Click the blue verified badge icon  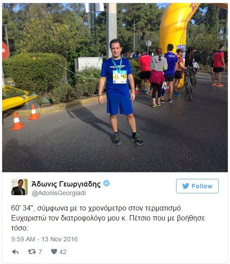[106, 183]
